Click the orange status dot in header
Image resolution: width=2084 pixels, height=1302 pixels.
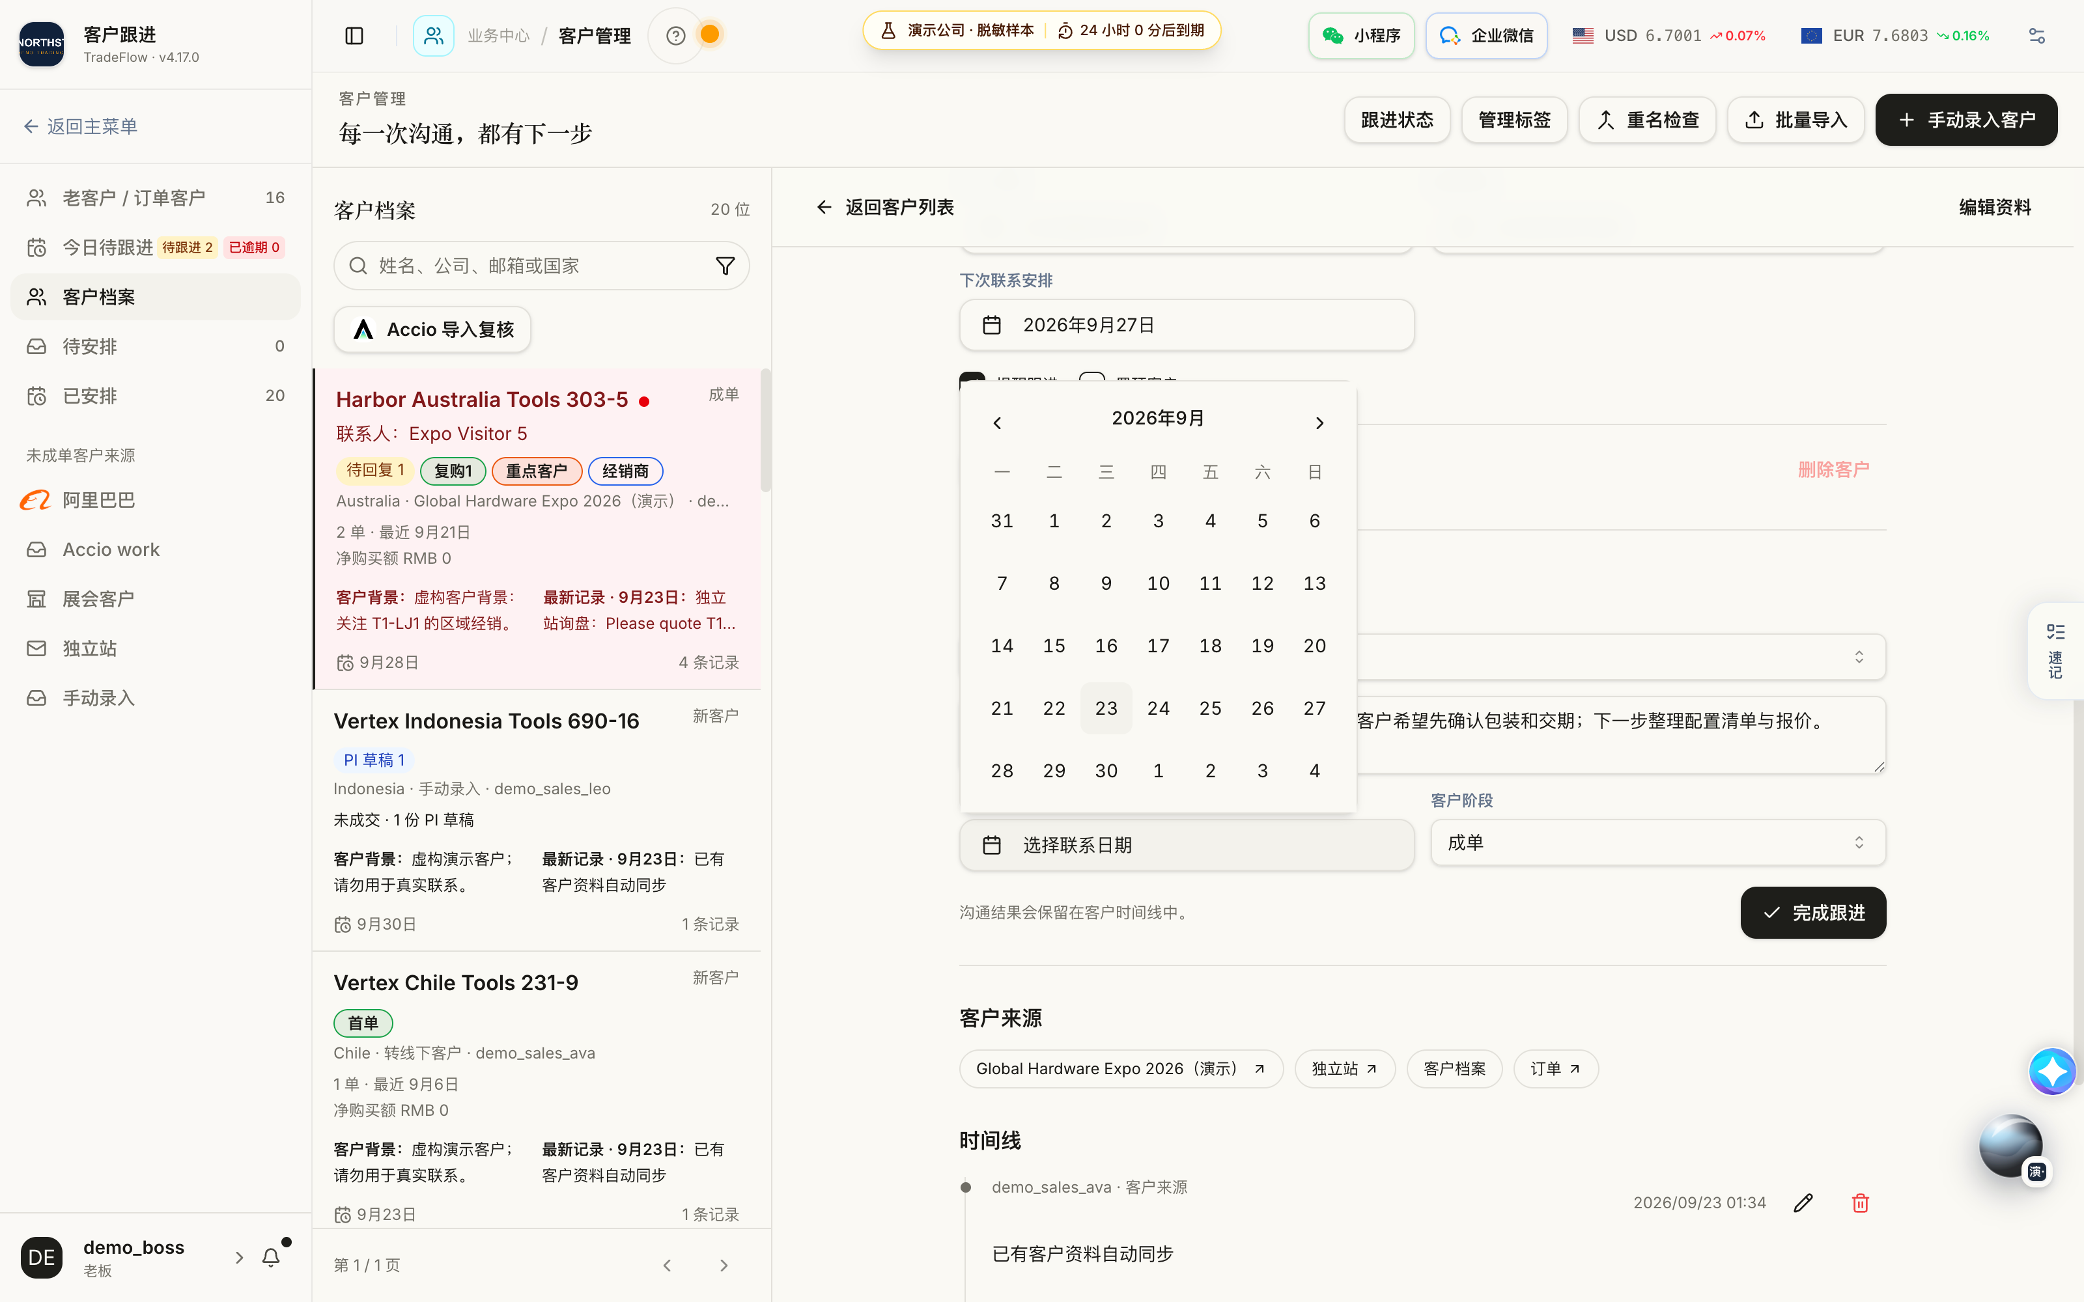click(710, 35)
